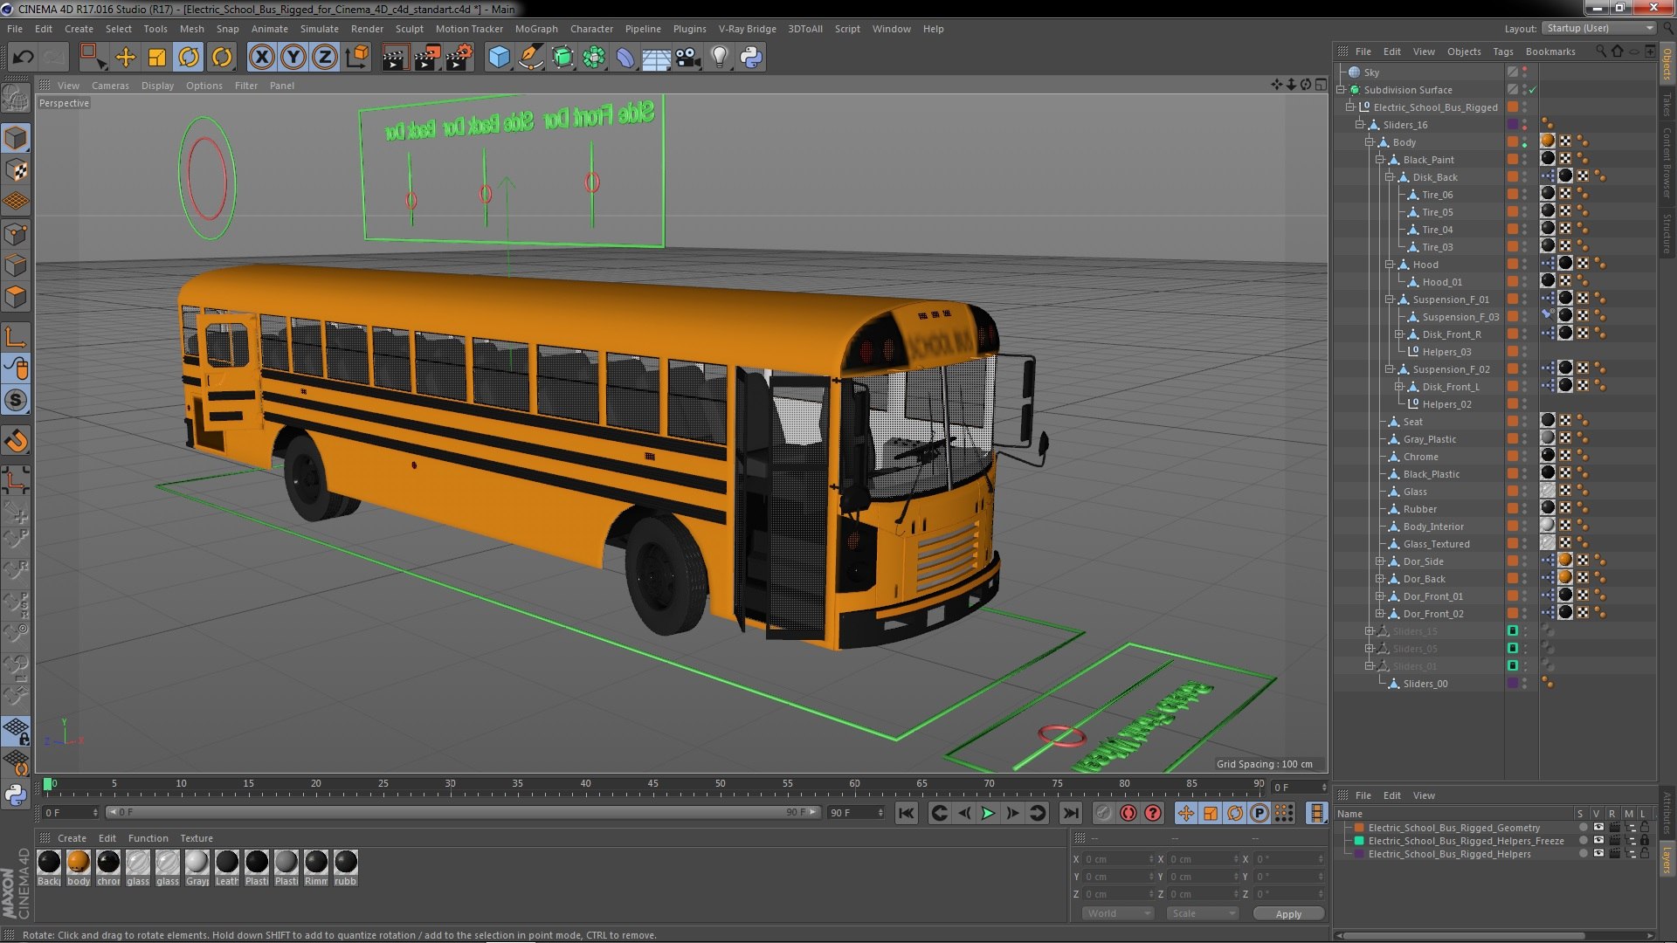Go to end of timeline
Screen dimensions: 1677x943
coord(1070,814)
